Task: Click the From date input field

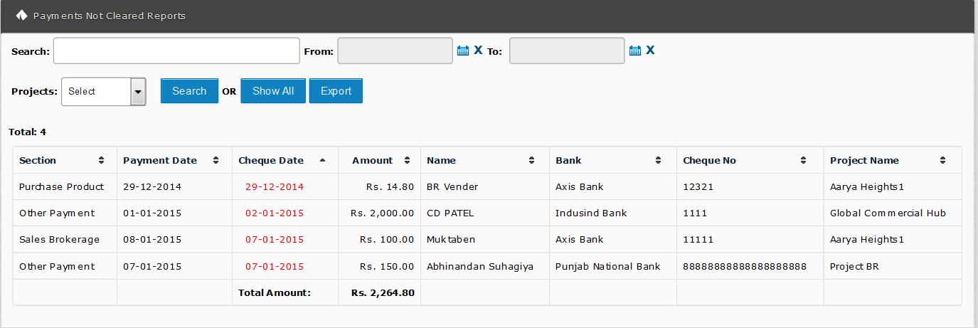Action: (395, 51)
